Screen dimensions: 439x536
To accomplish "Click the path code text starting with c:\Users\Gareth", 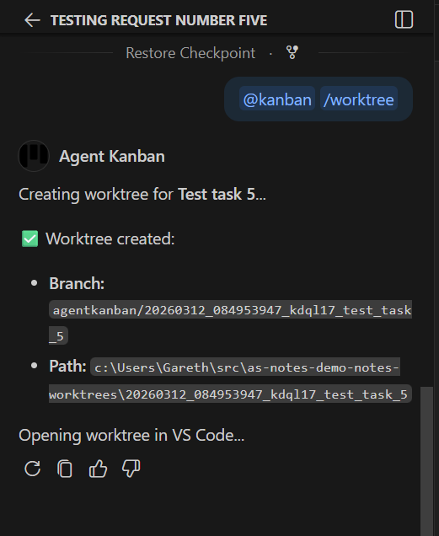I will coord(230,380).
